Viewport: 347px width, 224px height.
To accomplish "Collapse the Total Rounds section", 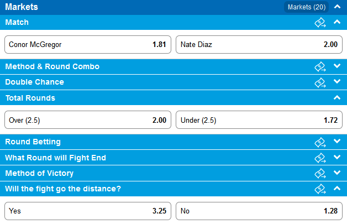I will 337,97.
